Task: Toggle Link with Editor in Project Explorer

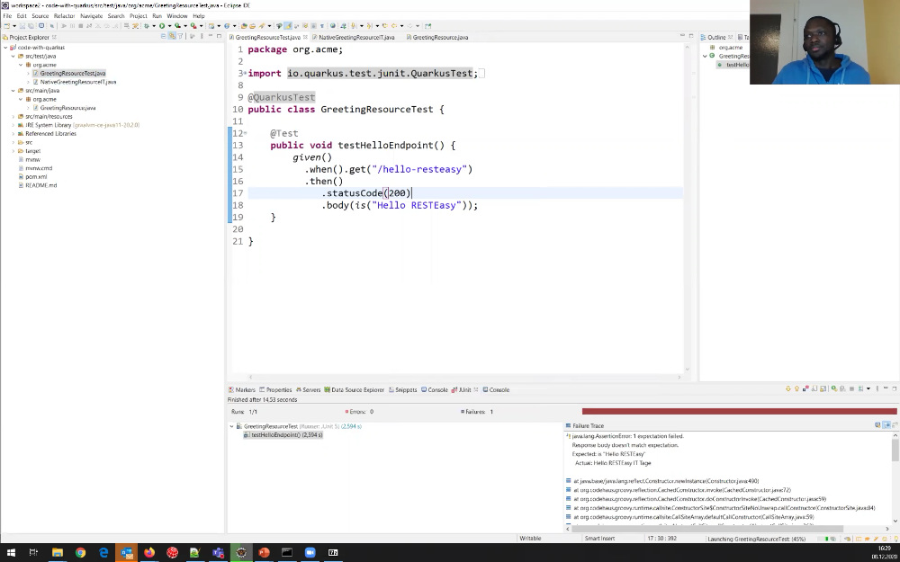Action: [172, 36]
